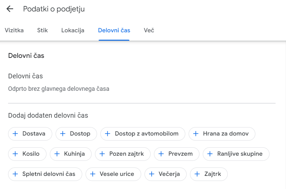The height and width of the screenshot is (189, 286).
Task: Click plus icon on Prevzem chip
Action: coord(161,154)
